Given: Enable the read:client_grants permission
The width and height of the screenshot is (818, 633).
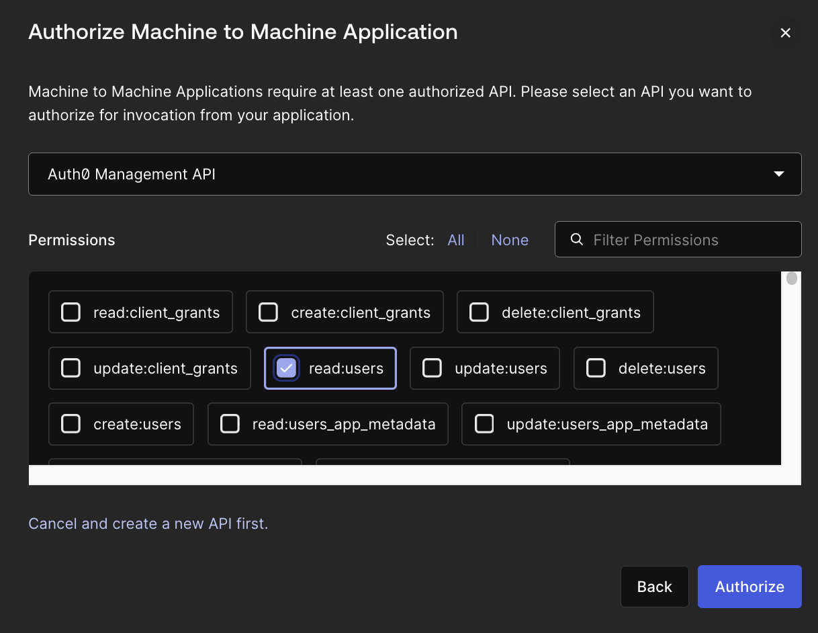Looking at the screenshot, I should point(71,312).
